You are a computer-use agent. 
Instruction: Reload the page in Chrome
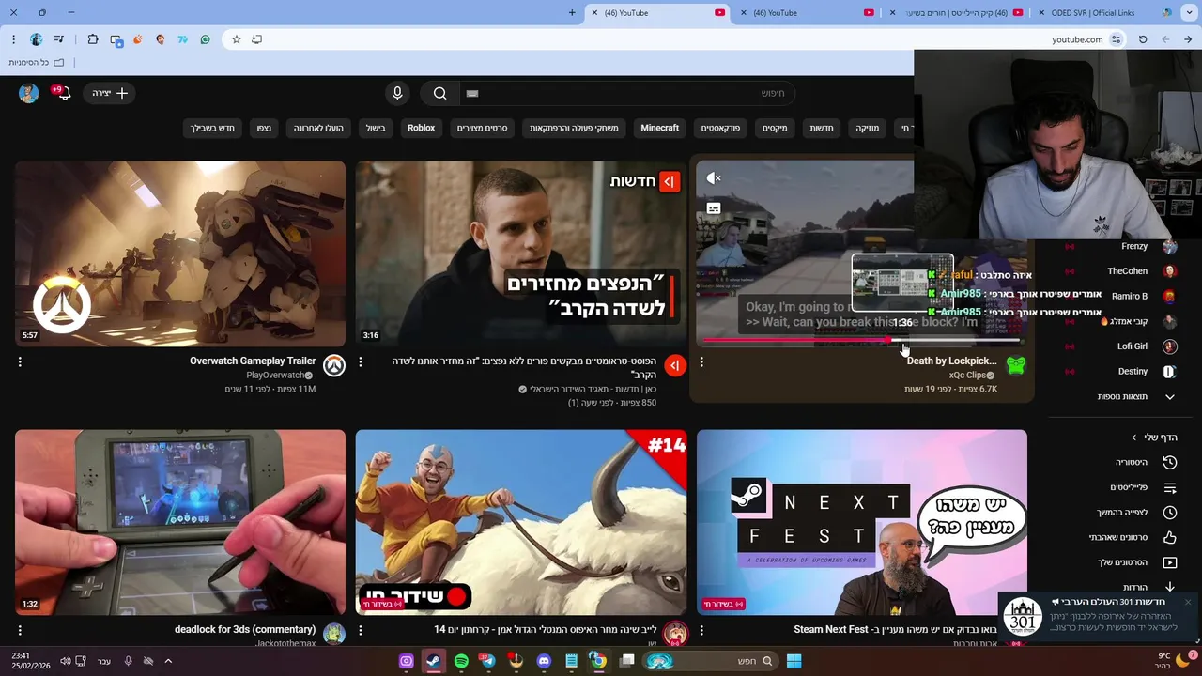1143,39
